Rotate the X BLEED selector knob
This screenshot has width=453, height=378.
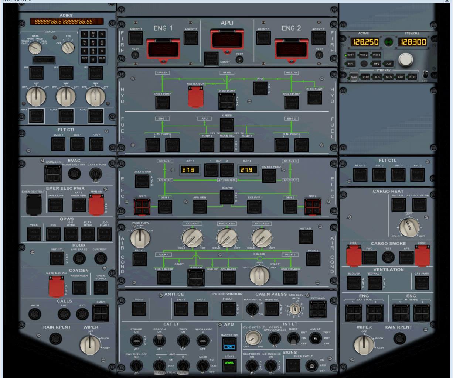tap(259, 275)
